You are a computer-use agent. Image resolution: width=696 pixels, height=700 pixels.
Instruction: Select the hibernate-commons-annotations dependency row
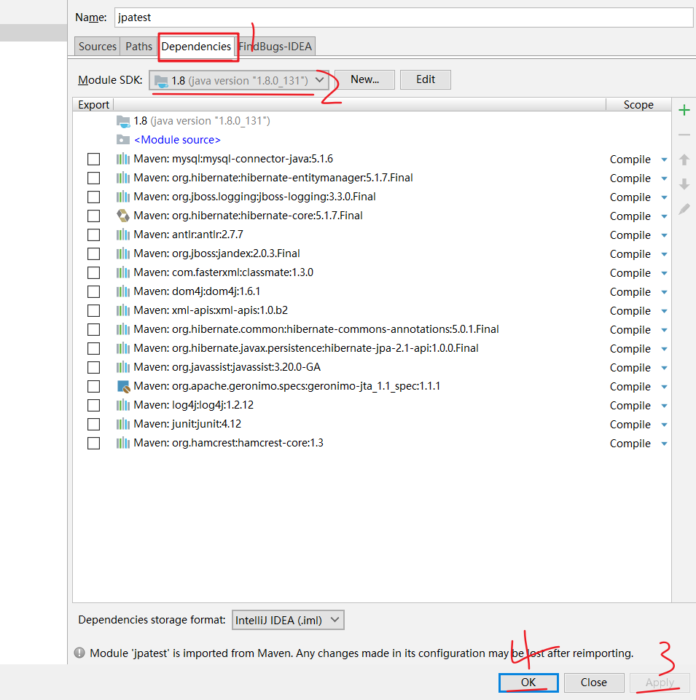(x=372, y=329)
